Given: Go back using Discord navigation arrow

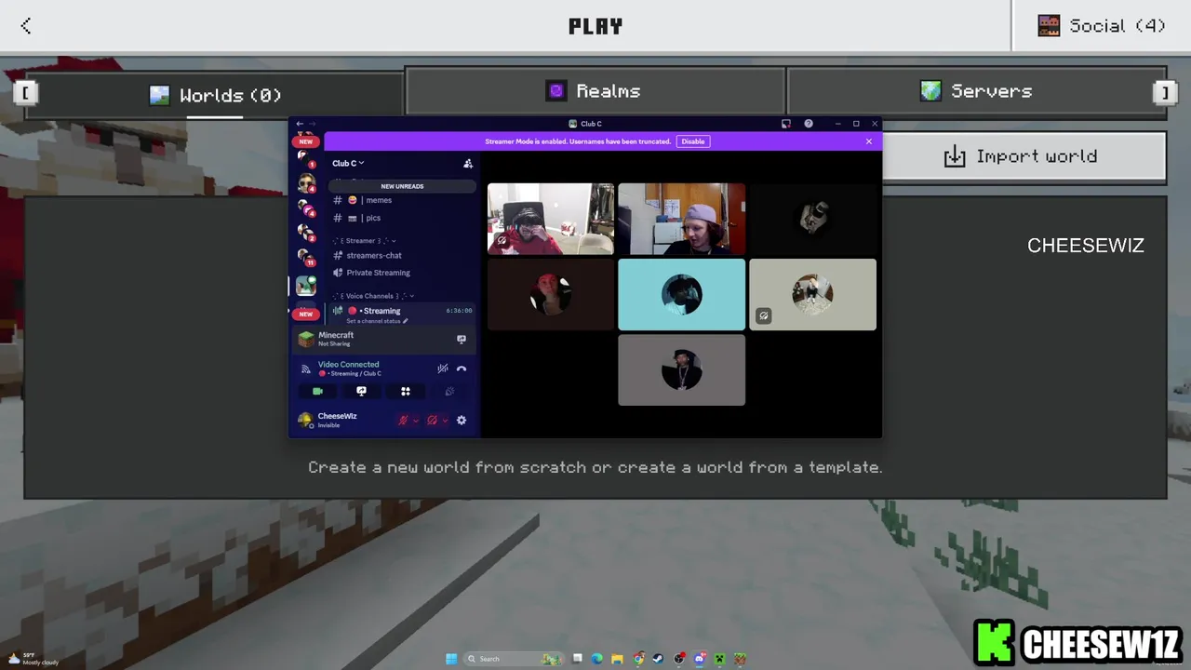Looking at the screenshot, I should pos(300,124).
